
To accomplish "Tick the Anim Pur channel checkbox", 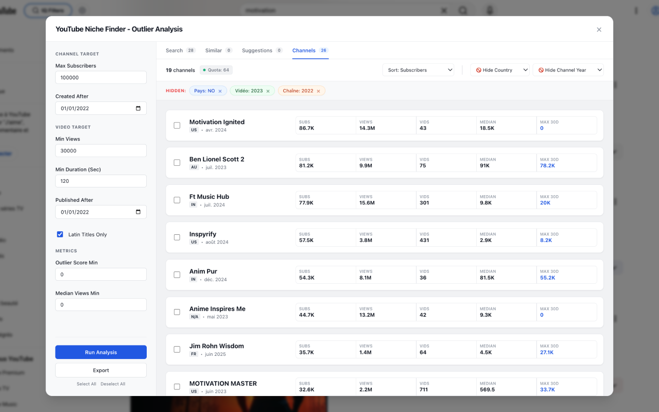I will click(x=177, y=274).
